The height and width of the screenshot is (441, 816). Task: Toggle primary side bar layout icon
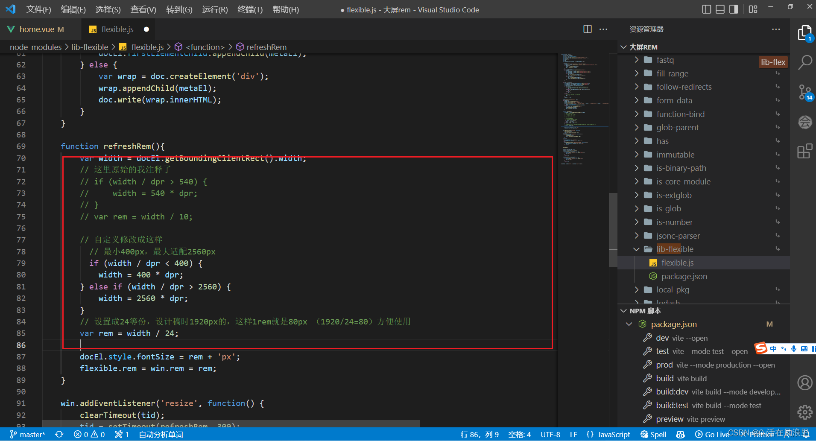pos(707,9)
